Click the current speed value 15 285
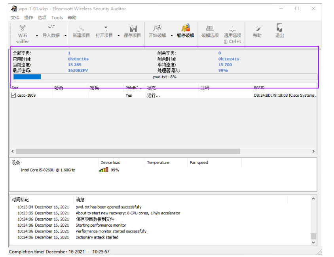Screen dimensions: 334x257 [74, 65]
